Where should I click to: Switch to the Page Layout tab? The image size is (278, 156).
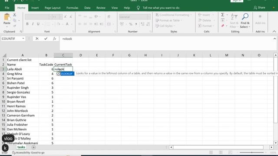pos(53,8)
